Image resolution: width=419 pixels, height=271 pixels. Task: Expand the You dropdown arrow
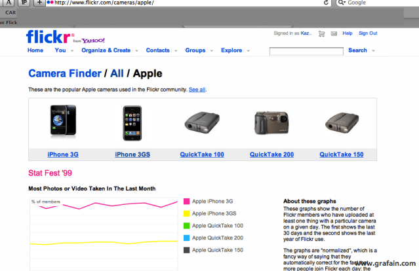(72, 50)
